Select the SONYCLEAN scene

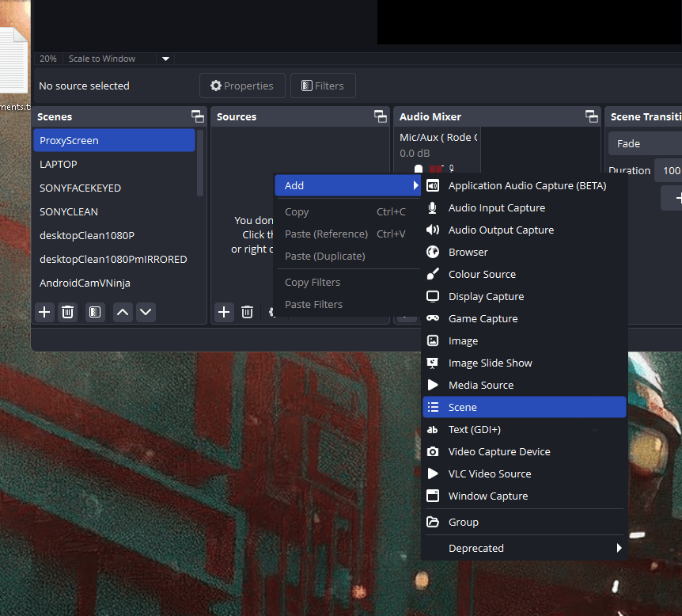click(114, 211)
